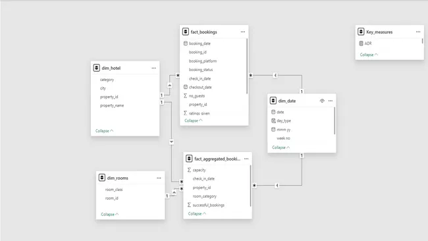
Task: Select check_in_date in fact_aggregated_bookings
Action: click(203, 178)
